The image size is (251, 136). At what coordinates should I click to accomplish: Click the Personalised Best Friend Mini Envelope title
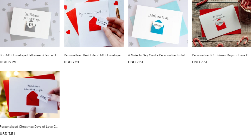[93, 55]
